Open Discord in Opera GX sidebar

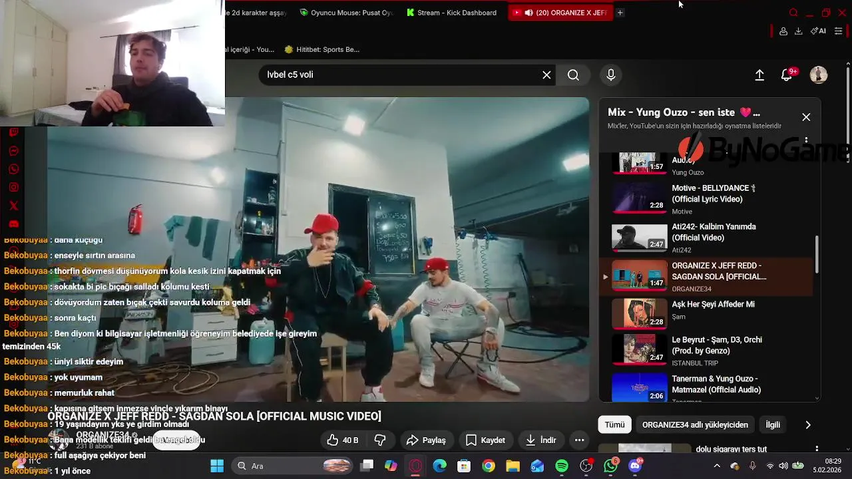(13, 224)
